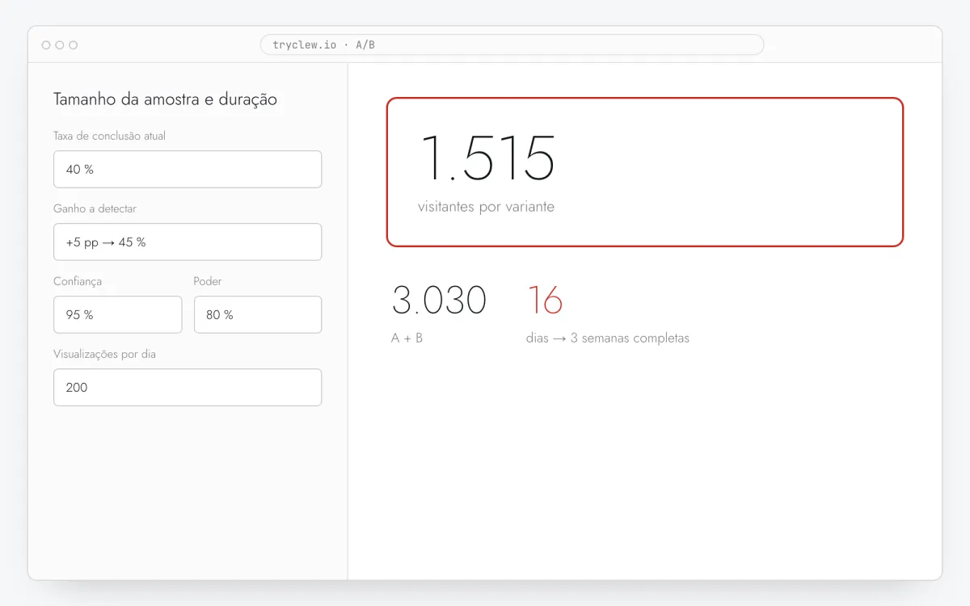Click the 'A + B' label

407,338
